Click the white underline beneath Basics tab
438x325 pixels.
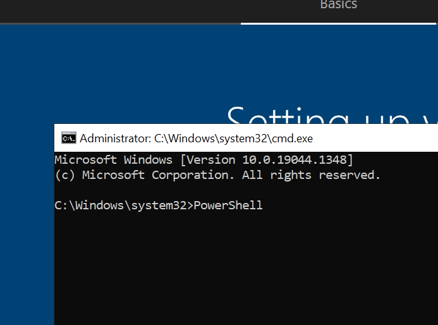click(339, 23)
